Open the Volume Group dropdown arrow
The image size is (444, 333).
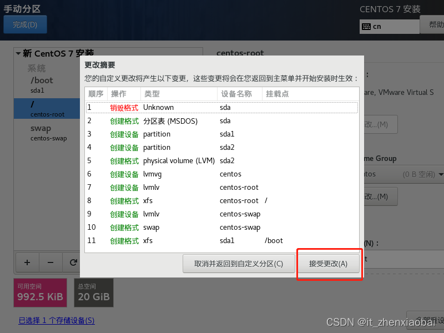tap(441, 174)
